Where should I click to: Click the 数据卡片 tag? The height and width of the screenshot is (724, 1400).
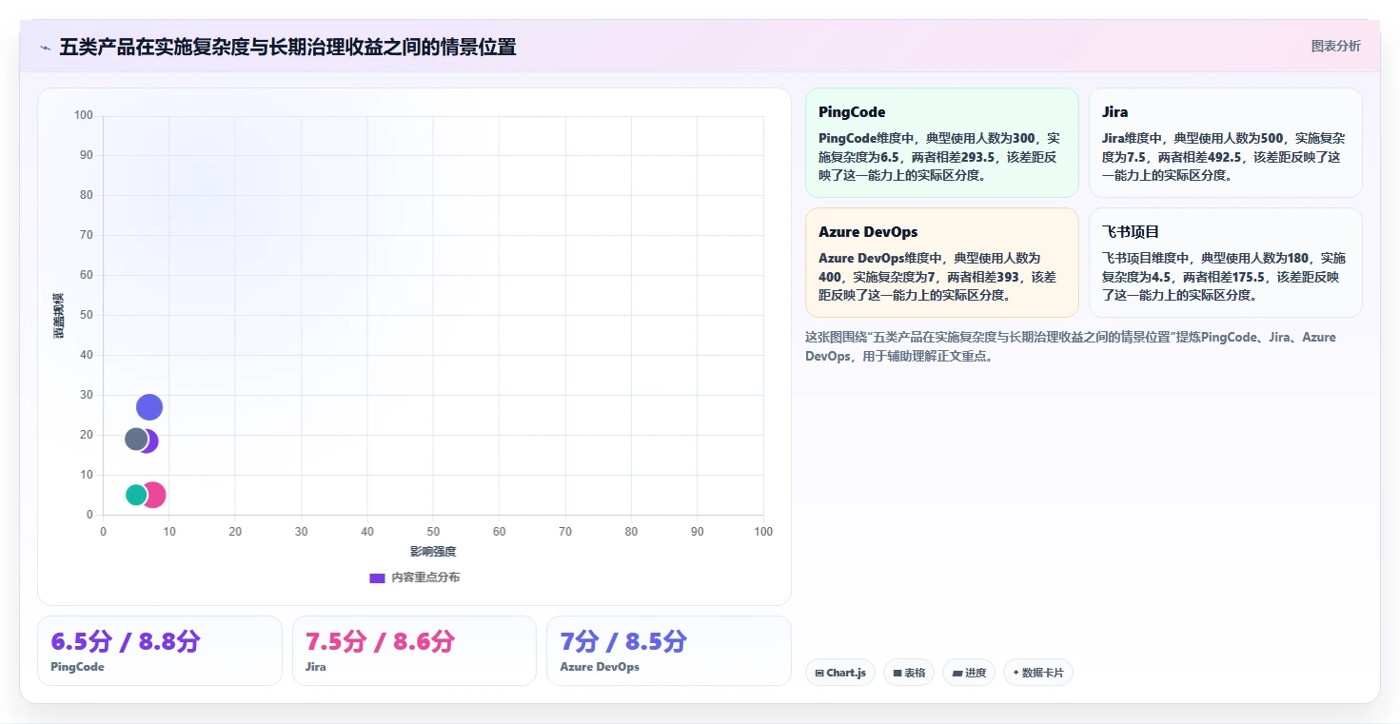click(1037, 673)
